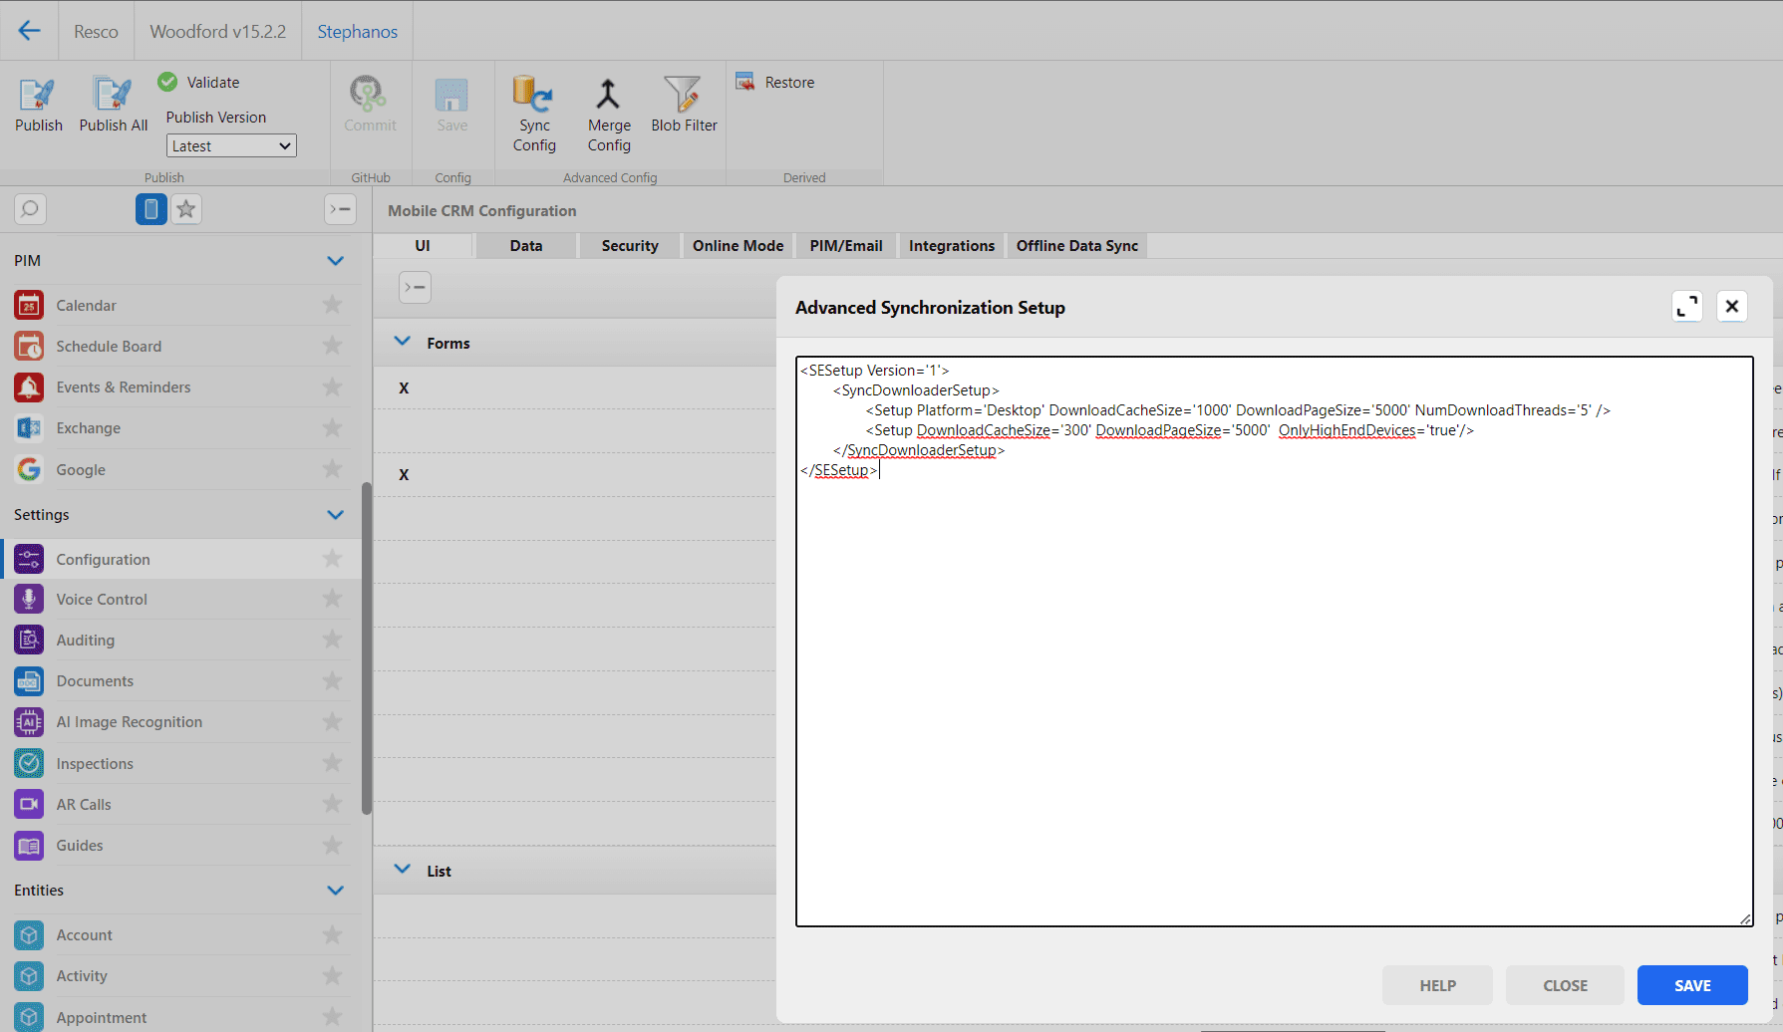The width and height of the screenshot is (1783, 1032).
Task: Open the Offline Data Sync tab
Action: coord(1076,246)
